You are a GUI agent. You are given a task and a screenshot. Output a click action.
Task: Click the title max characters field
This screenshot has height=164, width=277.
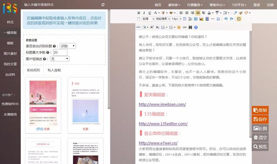point(60,52)
